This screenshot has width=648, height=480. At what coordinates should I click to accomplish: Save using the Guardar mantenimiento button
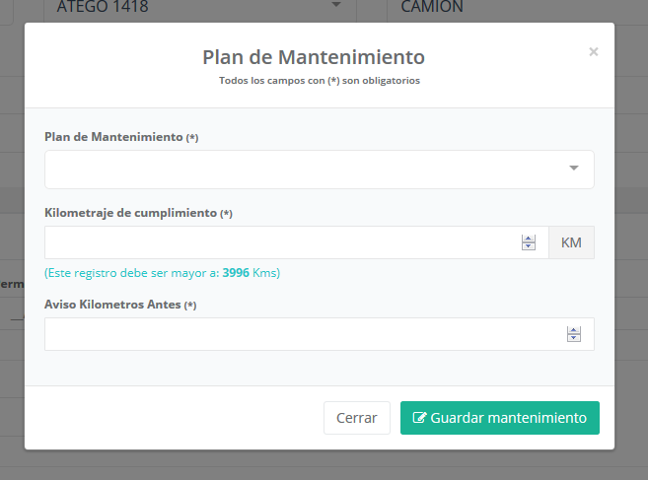point(499,418)
